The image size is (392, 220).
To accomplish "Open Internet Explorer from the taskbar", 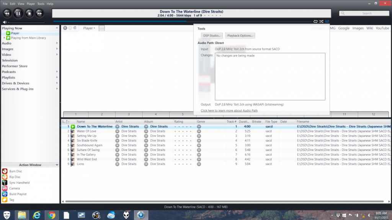I will click(x=37, y=215).
